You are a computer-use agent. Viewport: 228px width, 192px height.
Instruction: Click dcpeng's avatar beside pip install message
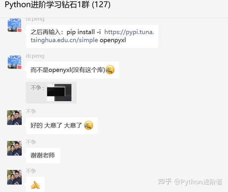point(14,25)
